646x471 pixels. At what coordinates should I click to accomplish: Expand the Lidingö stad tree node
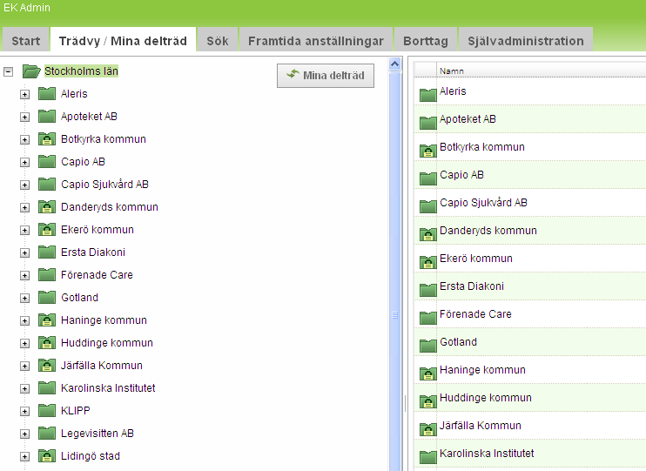(x=24, y=457)
